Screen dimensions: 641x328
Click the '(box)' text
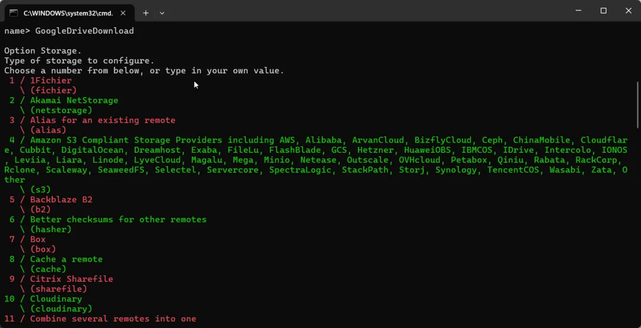43,249
